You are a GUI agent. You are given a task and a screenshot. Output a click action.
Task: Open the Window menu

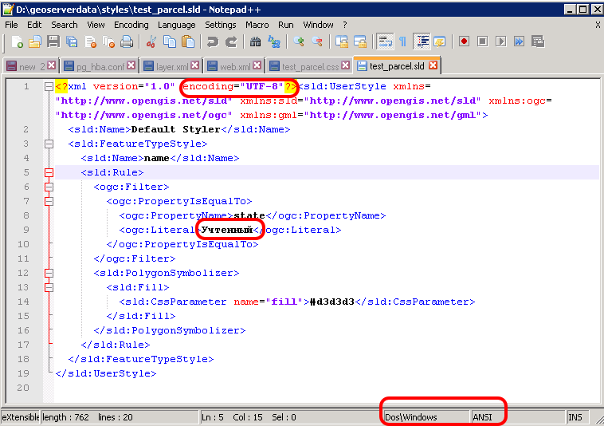pyautogui.click(x=318, y=25)
